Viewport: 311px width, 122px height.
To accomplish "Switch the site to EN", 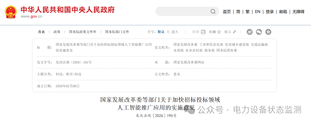I will click(x=257, y=12).
